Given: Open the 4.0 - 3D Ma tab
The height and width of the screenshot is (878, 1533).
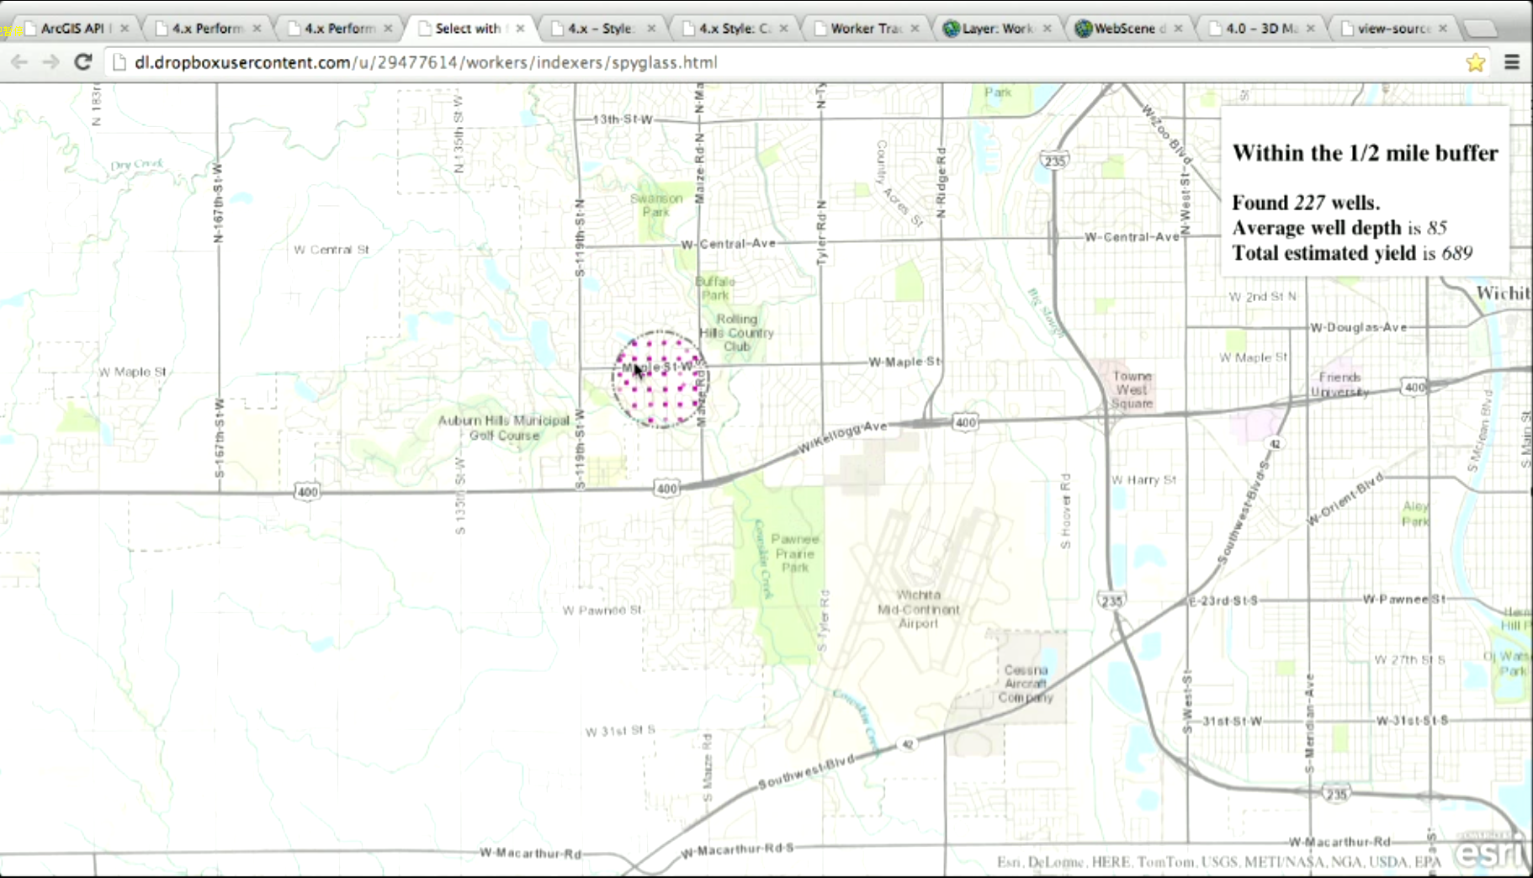Looking at the screenshot, I should tap(1262, 28).
